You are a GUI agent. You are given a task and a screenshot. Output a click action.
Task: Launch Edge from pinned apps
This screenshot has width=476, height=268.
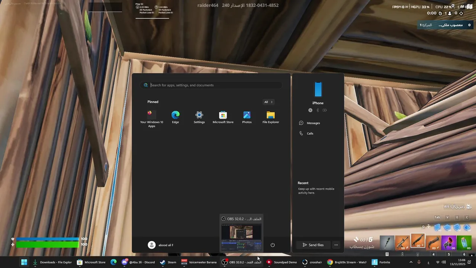click(176, 117)
